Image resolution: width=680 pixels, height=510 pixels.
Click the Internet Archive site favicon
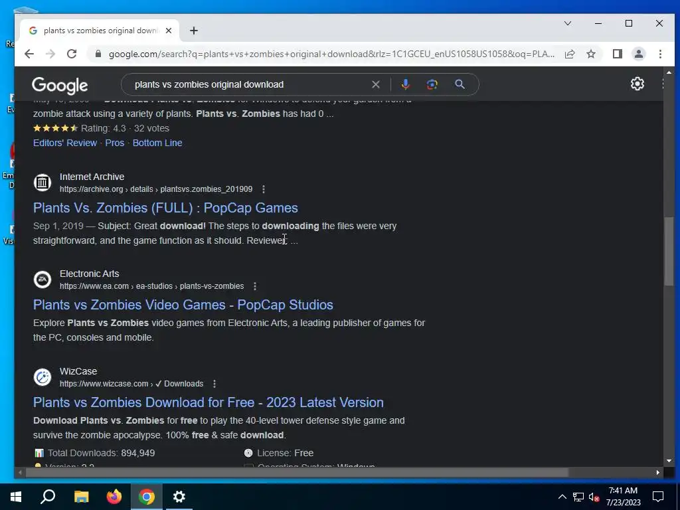(42, 182)
